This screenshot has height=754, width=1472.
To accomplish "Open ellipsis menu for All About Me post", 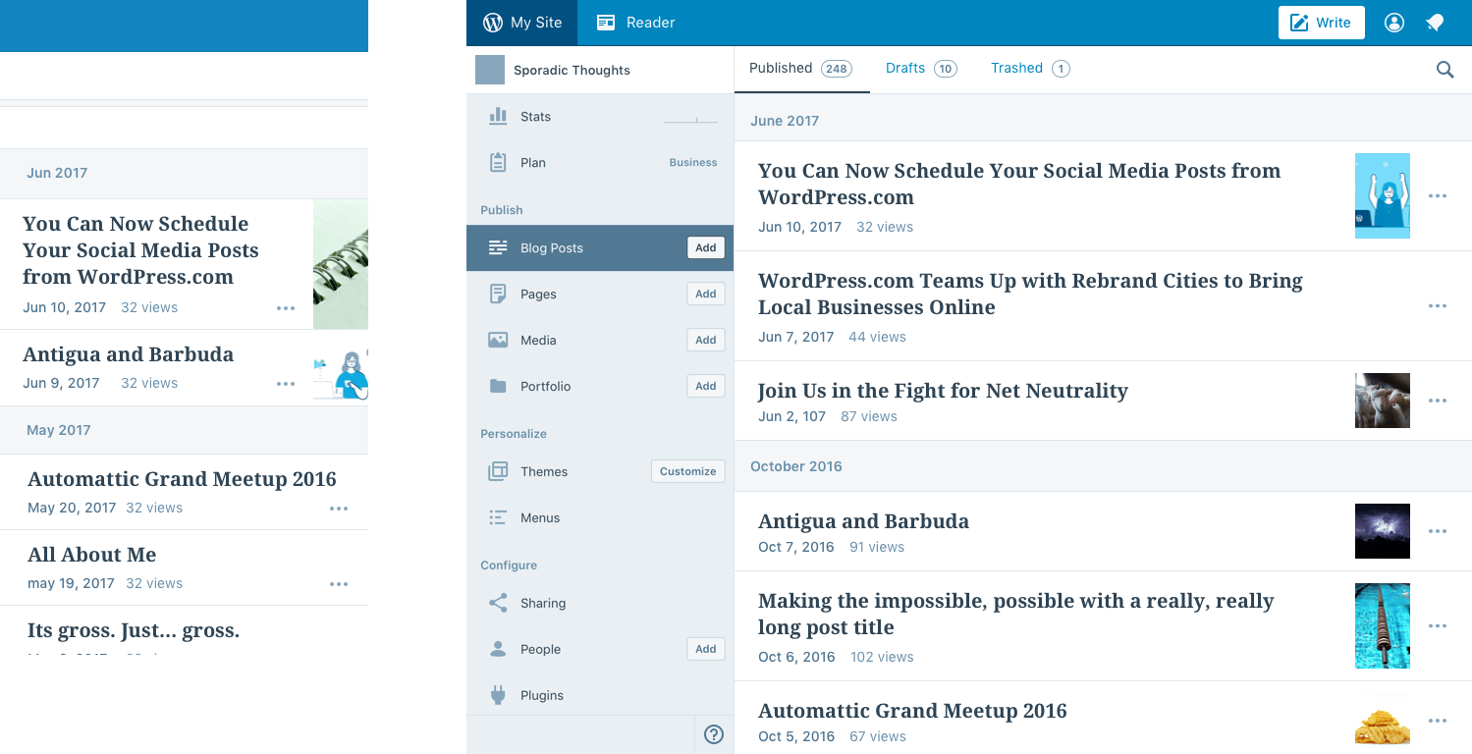I will pyautogui.click(x=339, y=584).
